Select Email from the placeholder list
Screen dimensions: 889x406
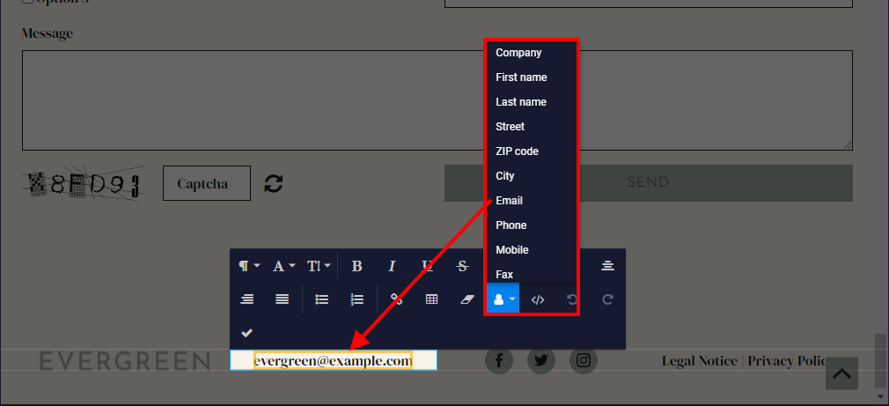(509, 201)
